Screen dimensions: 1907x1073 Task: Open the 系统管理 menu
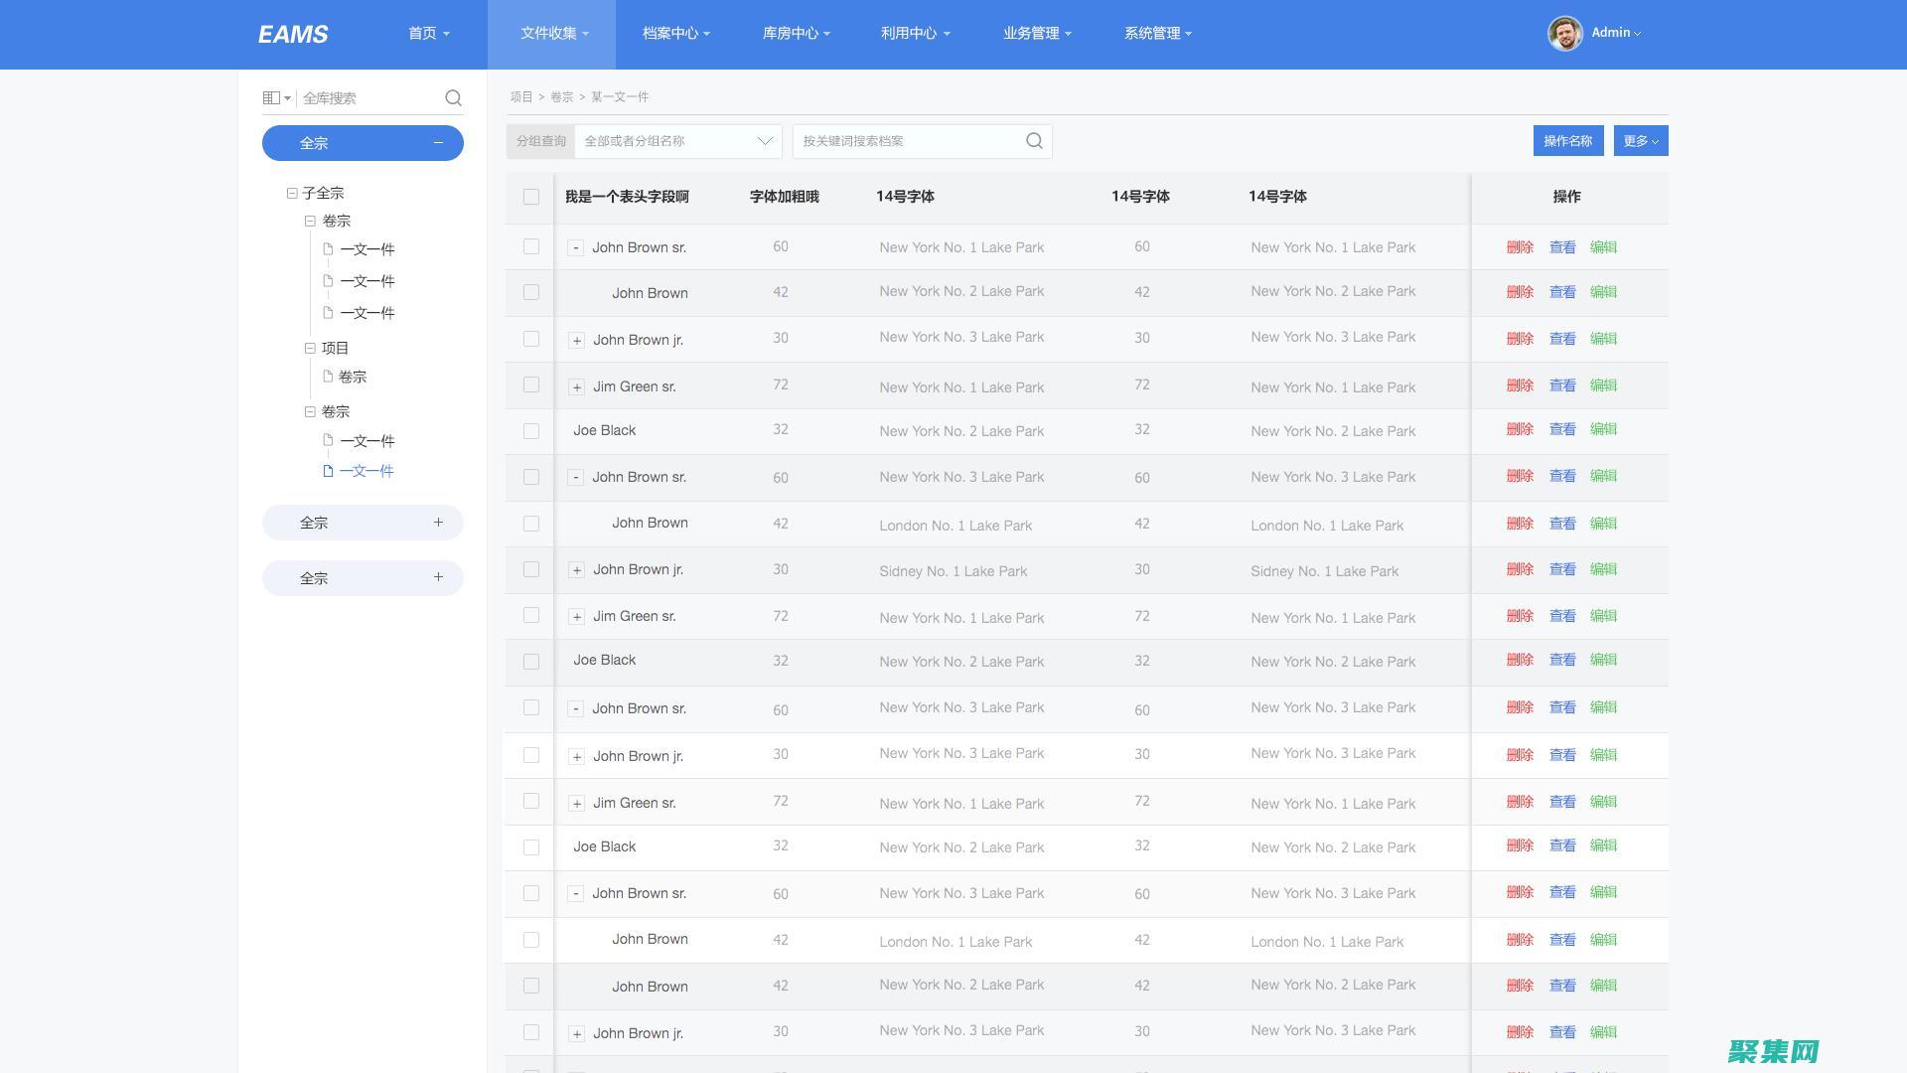(x=1157, y=34)
